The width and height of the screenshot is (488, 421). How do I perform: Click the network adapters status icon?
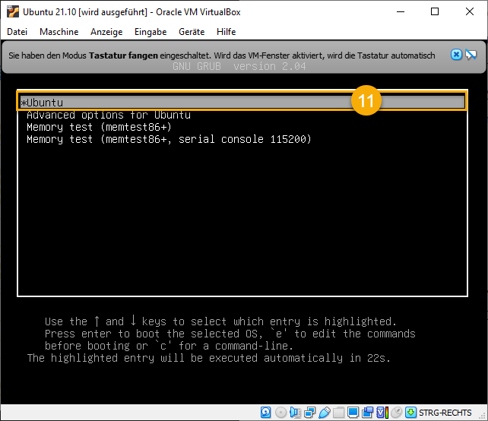310,413
